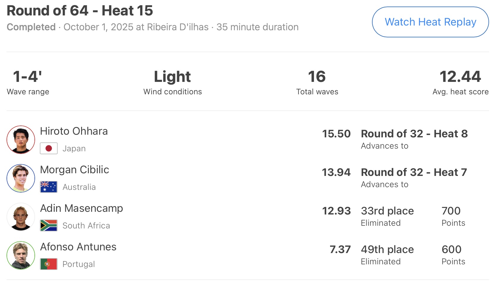
Task: Open Afonso Antunes's profile photo
Action: click(21, 255)
